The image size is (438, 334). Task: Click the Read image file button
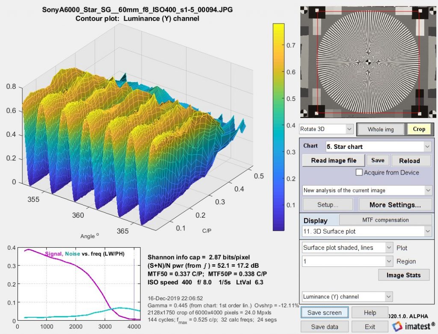pos(333,160)
